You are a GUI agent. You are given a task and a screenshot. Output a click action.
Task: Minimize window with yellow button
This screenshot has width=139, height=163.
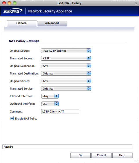click(9, 3)
